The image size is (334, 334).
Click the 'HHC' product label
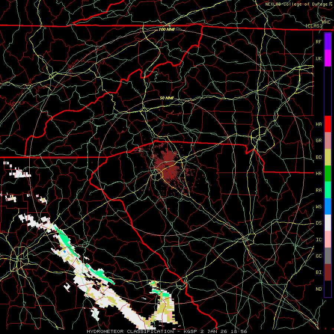(326, 22)
